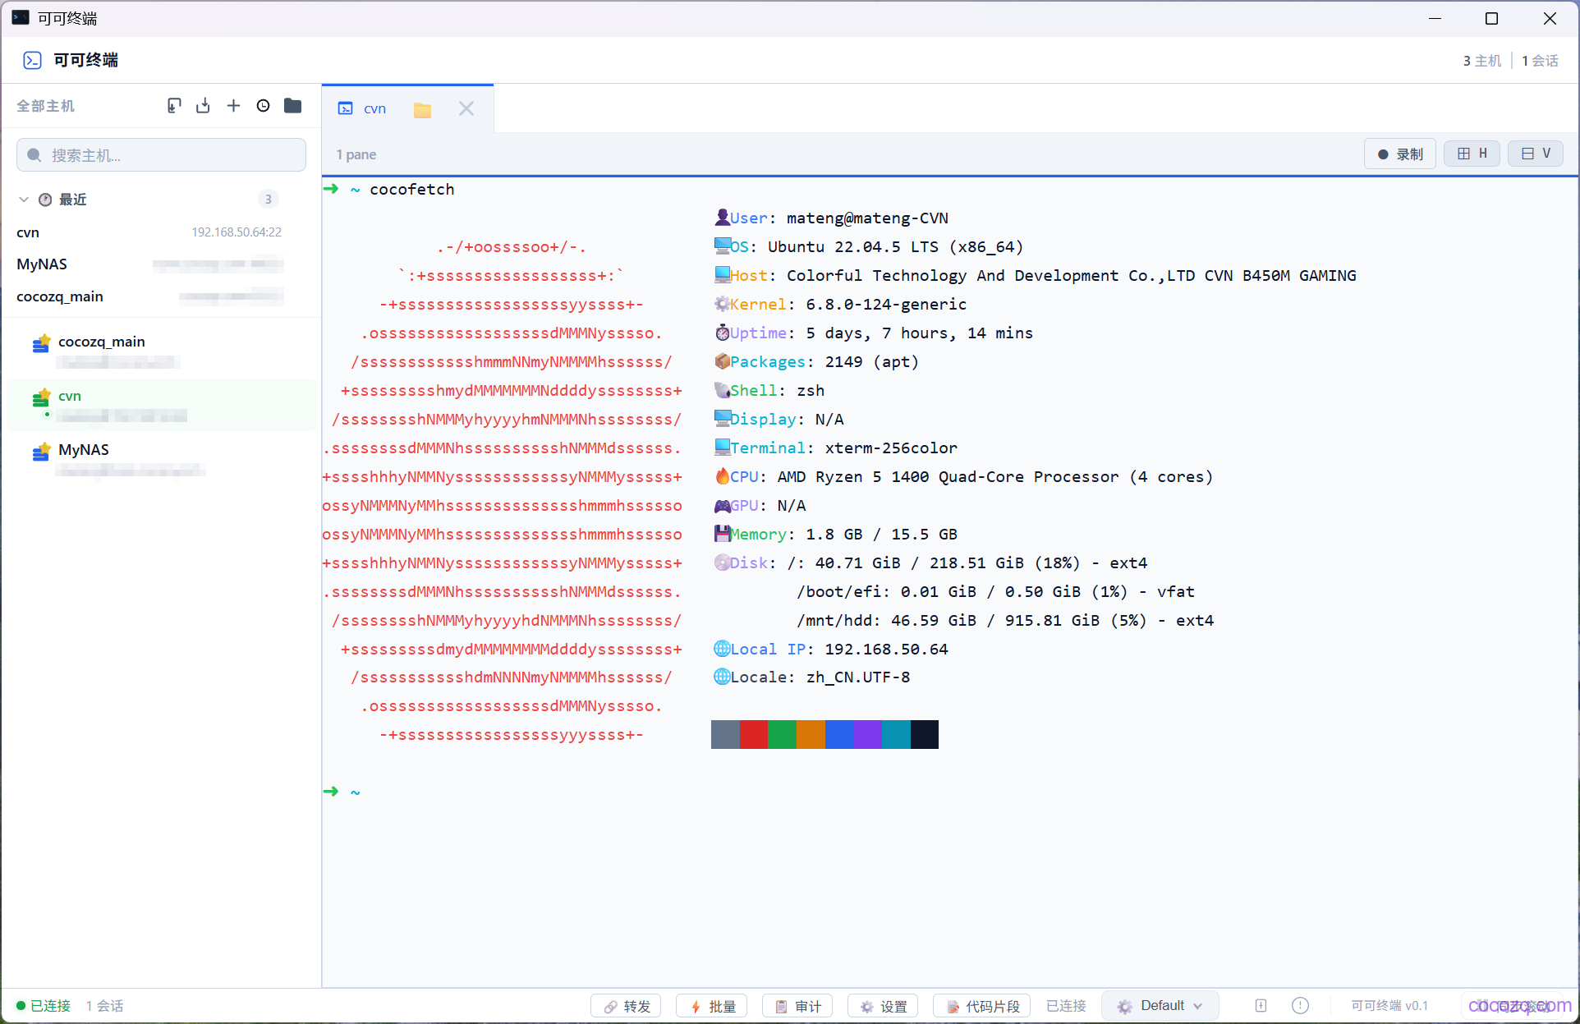Click the 已连接 status at bottom left

44,1006
